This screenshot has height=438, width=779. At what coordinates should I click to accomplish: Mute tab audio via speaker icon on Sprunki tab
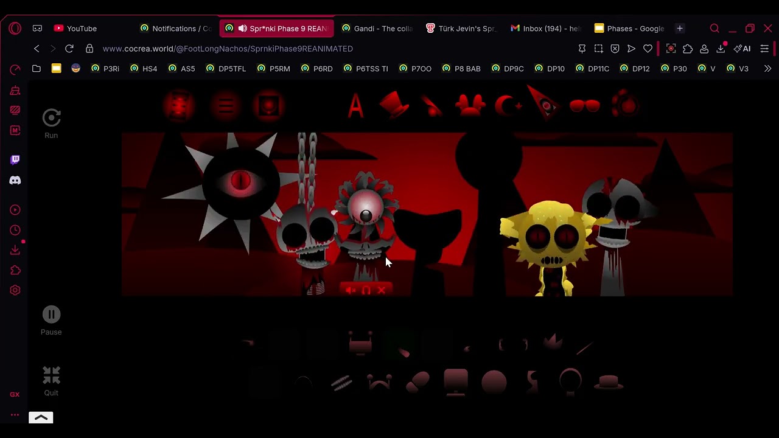[x=242, y=29]
